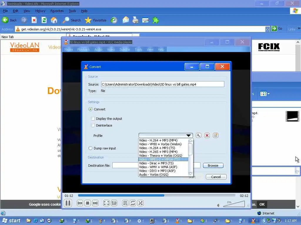Screen dimensions: 301x225
Task: Delete selected profile with red X icon
Action: pyautogui.click(x=207, y=135)
